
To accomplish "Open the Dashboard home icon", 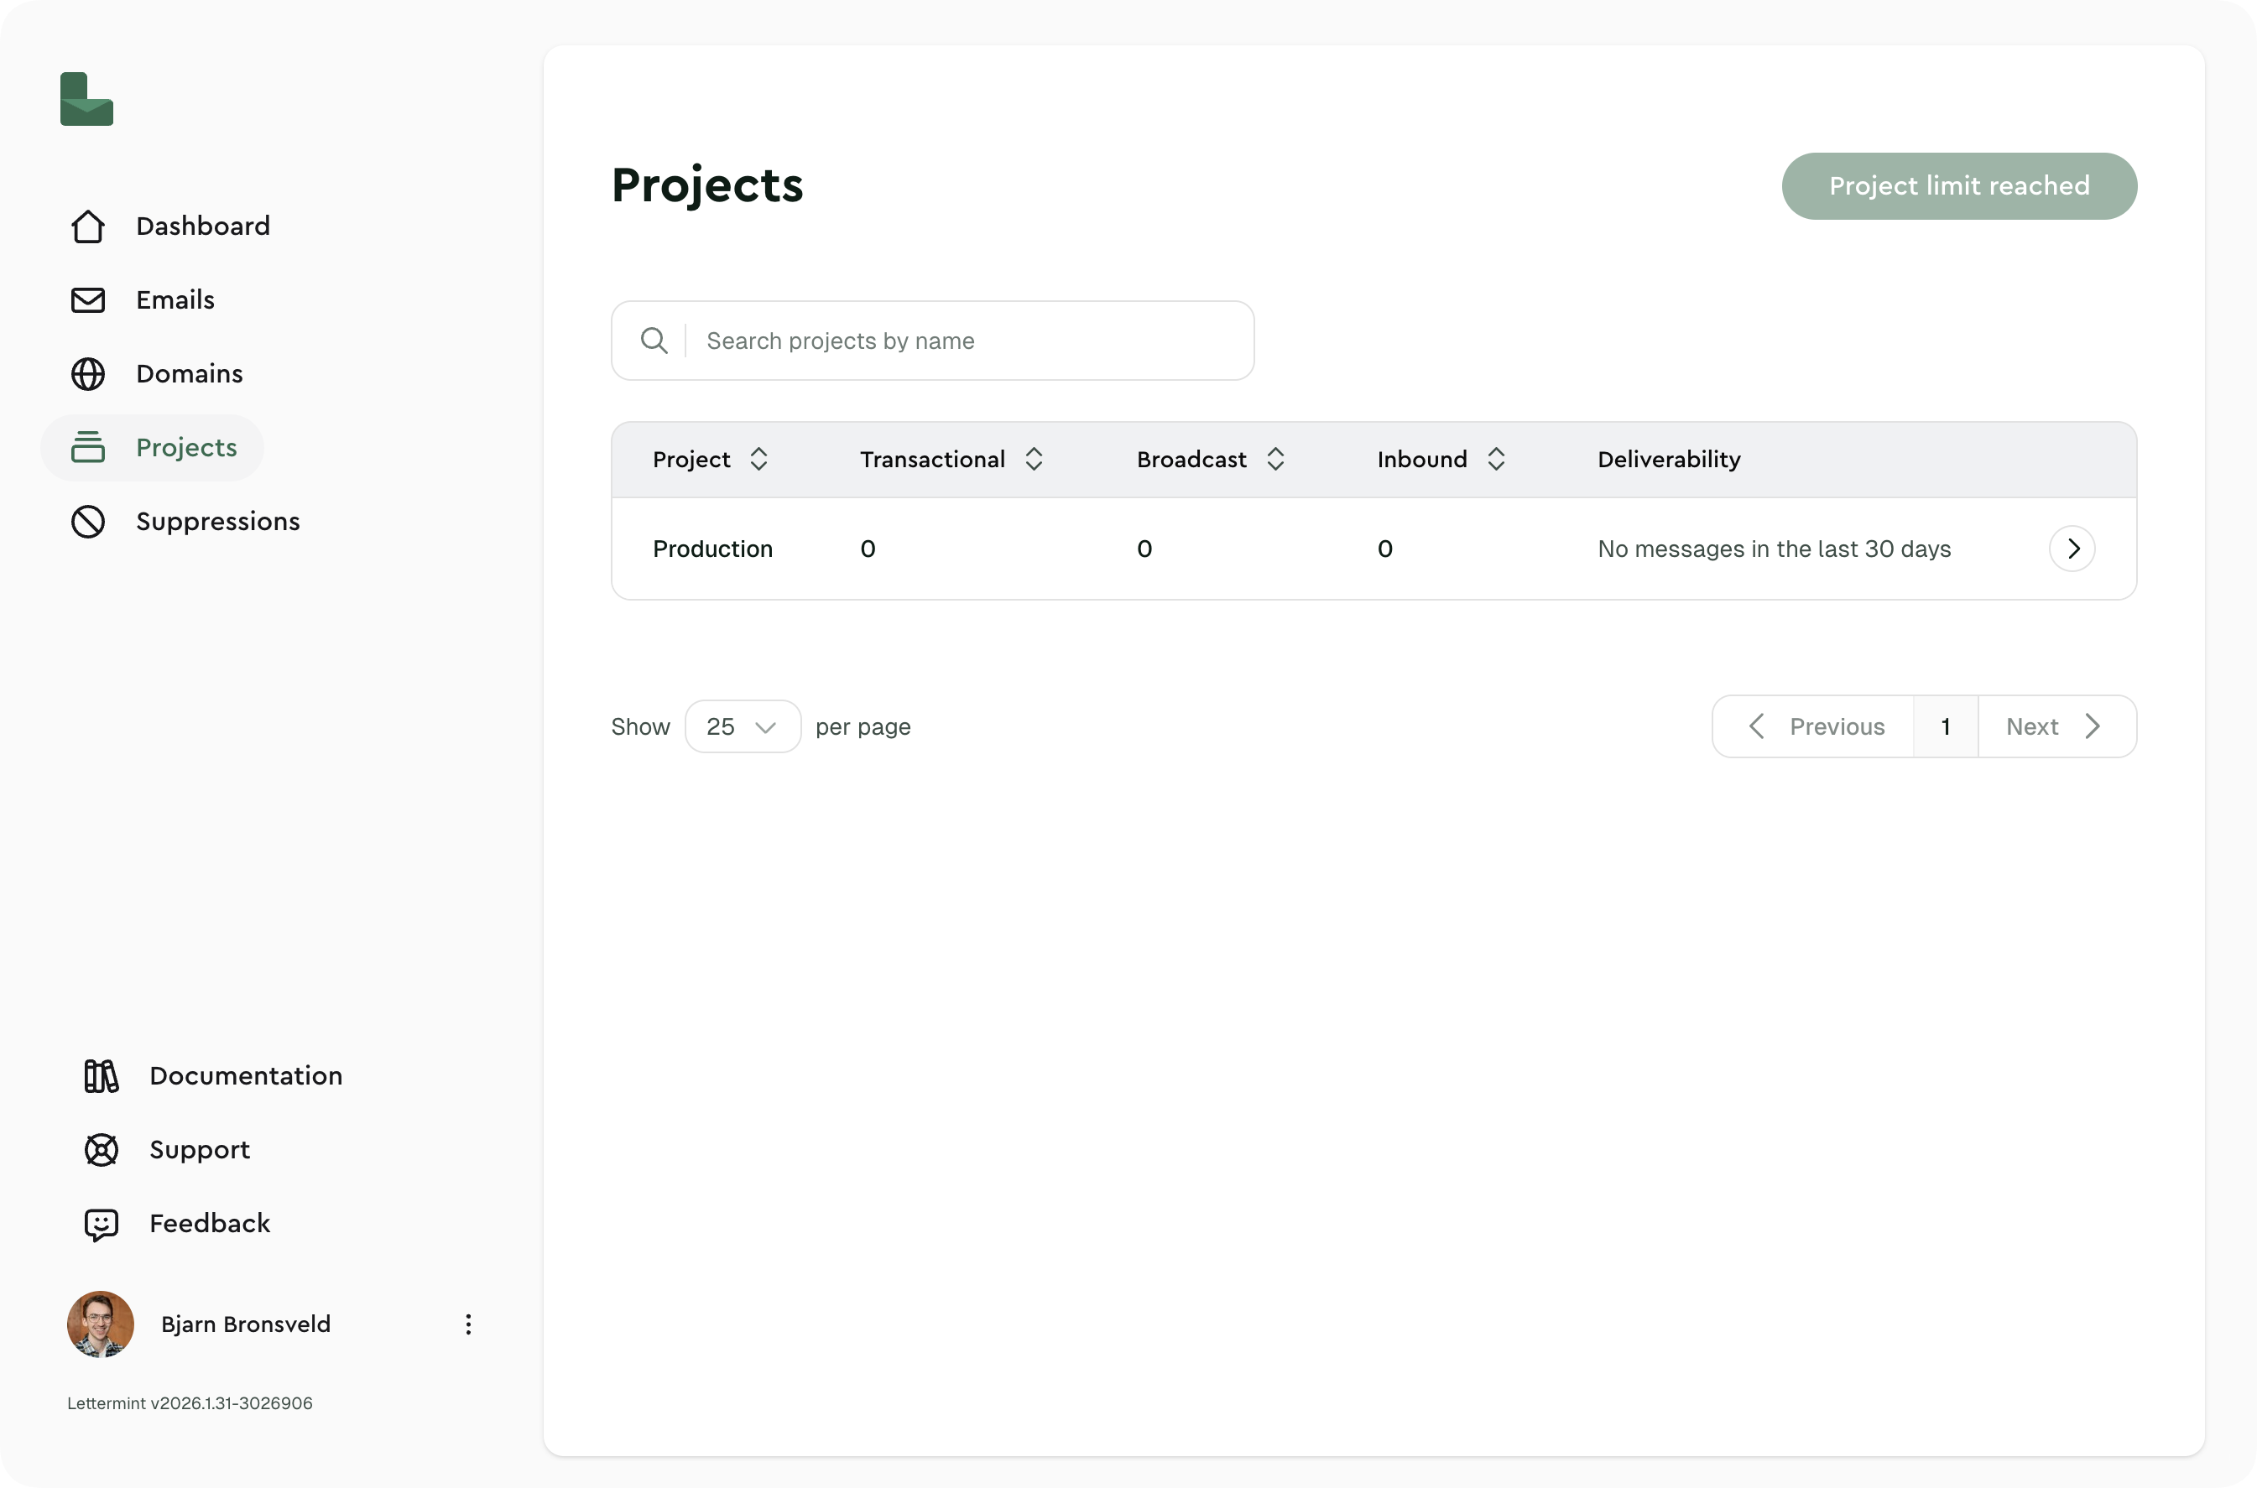I will (87, 226).
